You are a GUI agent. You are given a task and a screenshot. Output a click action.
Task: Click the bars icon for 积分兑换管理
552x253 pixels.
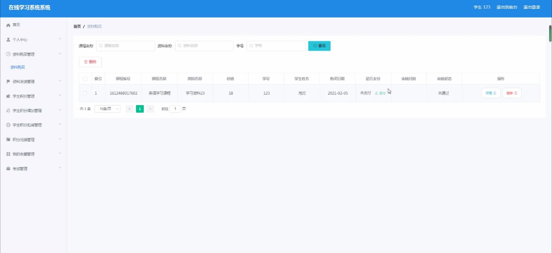pos(8,139)
